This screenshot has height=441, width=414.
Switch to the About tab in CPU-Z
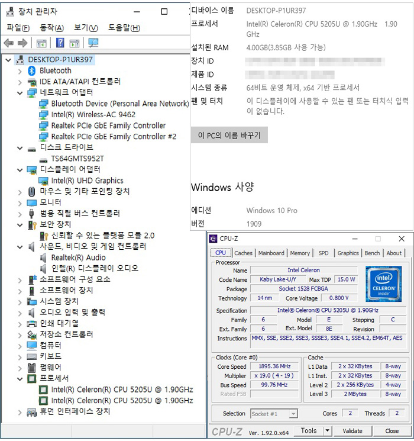point(394,253)
